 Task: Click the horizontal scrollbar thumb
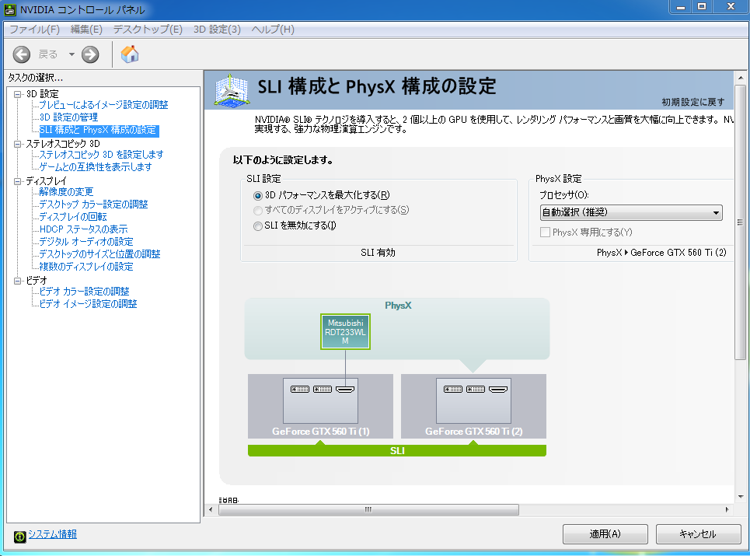click(368, 509)
